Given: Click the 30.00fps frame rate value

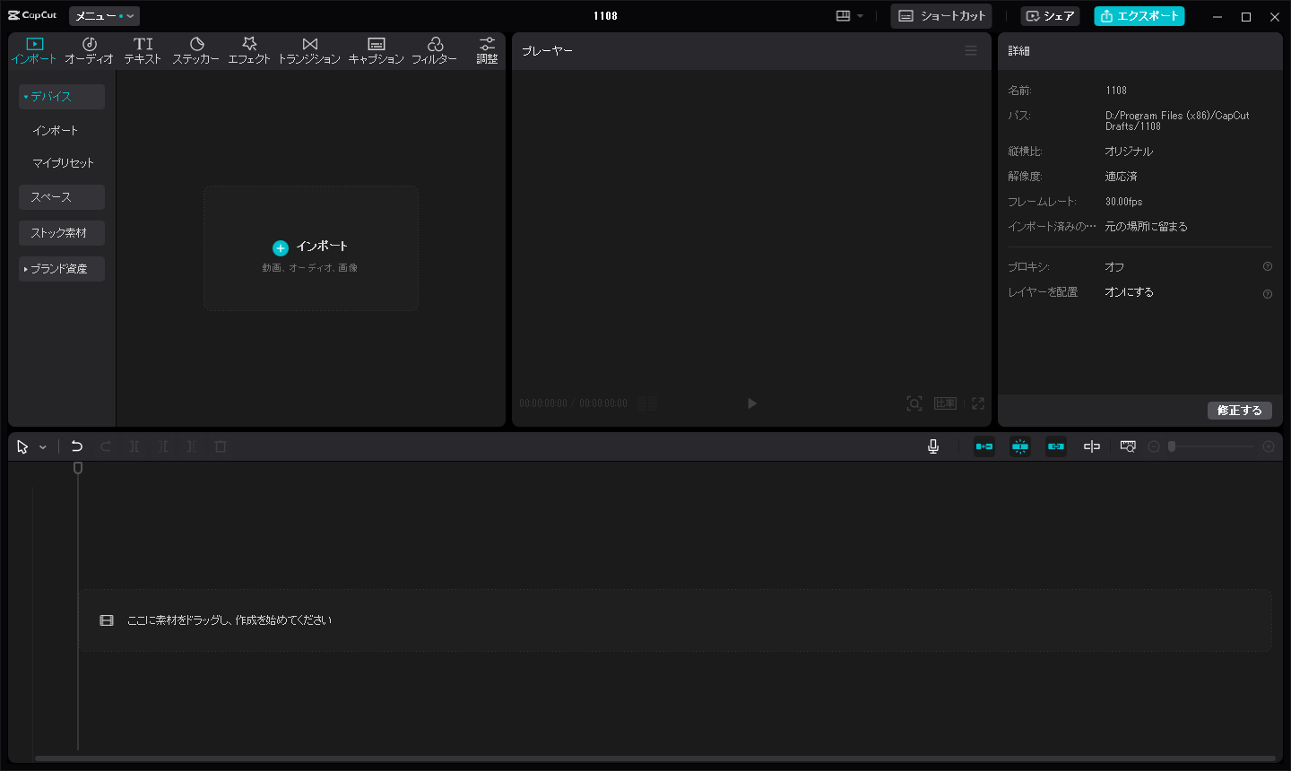Looking at the screenshot, I should tap(1123, 202).
